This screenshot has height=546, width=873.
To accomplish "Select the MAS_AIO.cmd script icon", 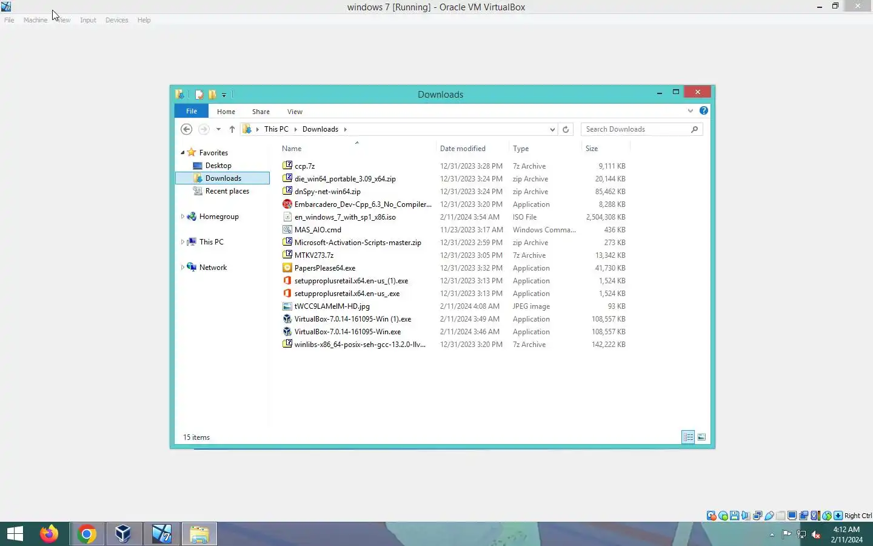I will (287, 229).
